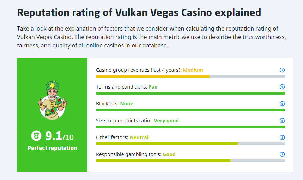Open Responsible gambling tools info icon

click(282, 154)
